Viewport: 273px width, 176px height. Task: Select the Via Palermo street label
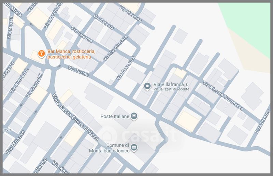click(x=81, y=34)
